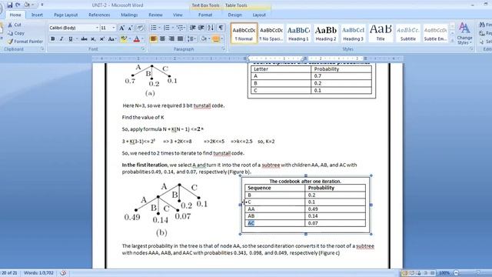Apply font color red swatch
Screen dimensions: 492x277
click(137, 39)
